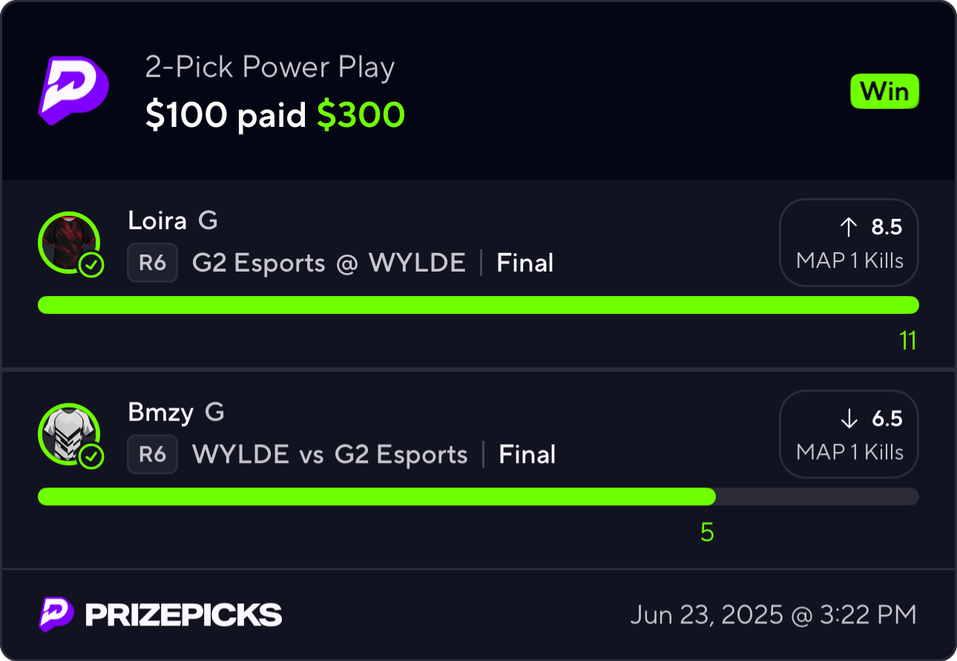
Task: Click the purple PrizePicks logo at top
Action: [73, 90]
